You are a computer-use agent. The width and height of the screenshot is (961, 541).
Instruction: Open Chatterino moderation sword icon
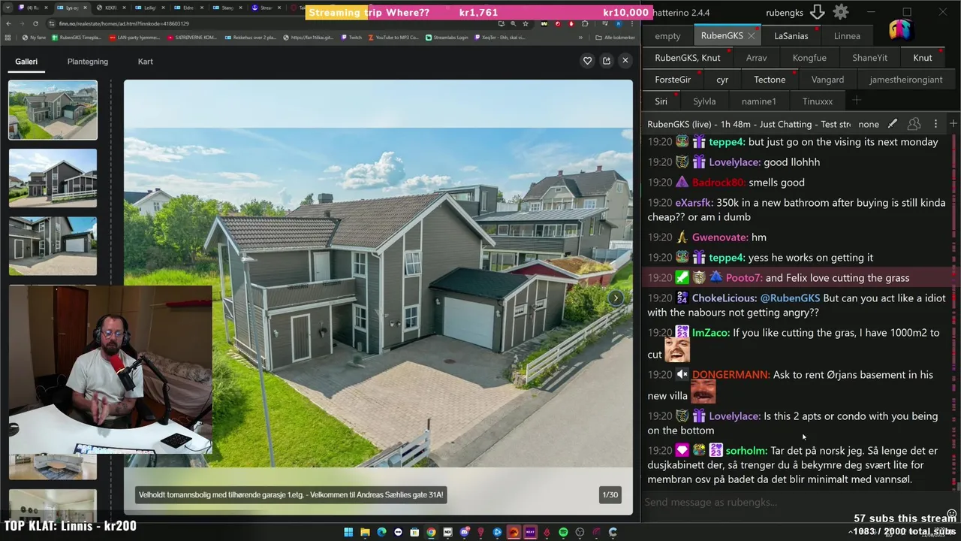(x=892, y=124)
